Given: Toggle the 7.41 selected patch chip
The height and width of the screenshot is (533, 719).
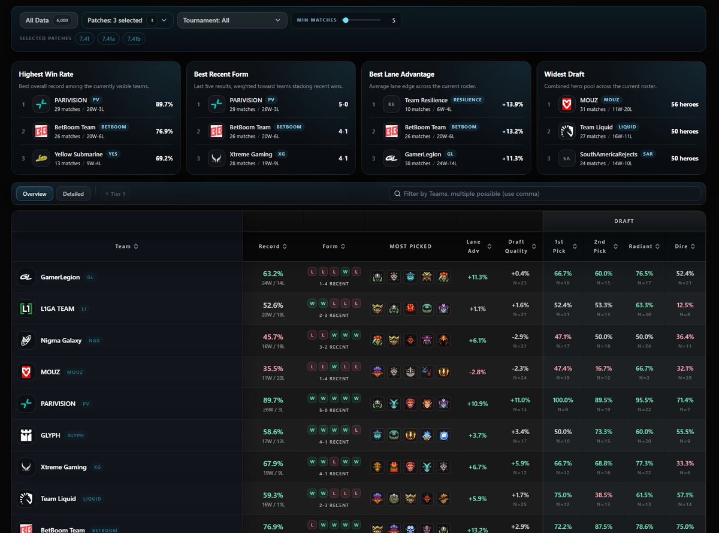Looking at the screenshot, I should [x=84, y=38].
